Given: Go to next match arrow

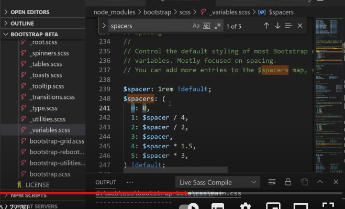Looking at the screenshot, I should point(277,26).
